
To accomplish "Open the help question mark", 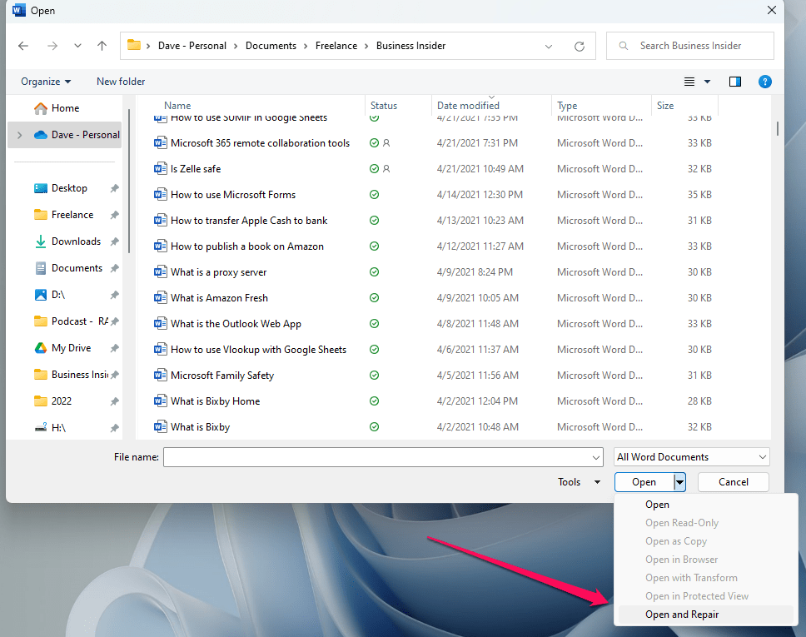I will (764, 82).
